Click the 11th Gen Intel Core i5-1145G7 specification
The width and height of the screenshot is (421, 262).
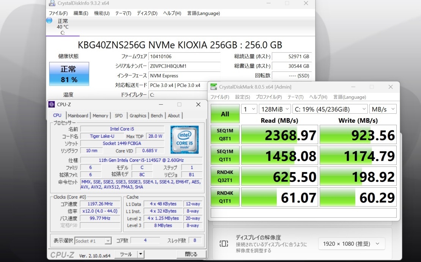tap(141, 160)
